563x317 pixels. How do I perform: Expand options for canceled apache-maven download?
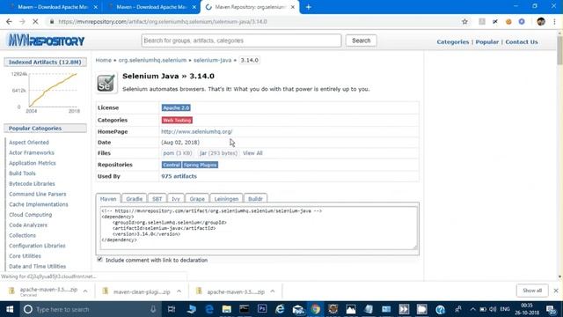tap(85, 291)
